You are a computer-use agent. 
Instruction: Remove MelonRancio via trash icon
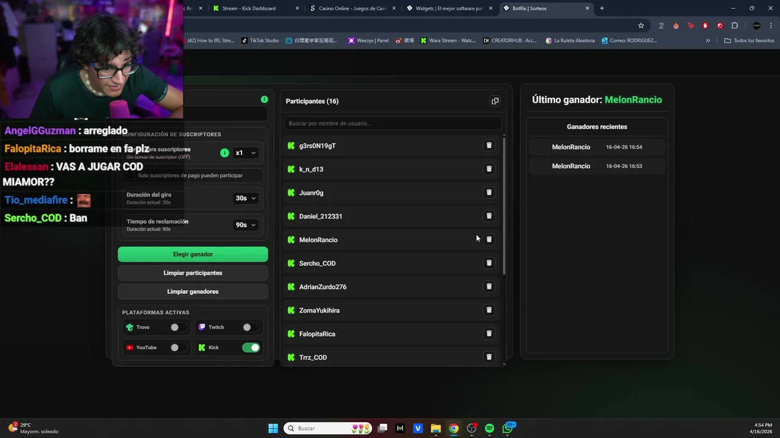(x=489, y=240)
